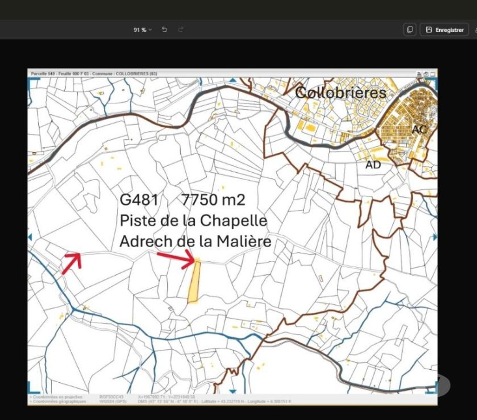Pan the map south using the bottom arrow

pyautogui.click(x=232, y=391)
